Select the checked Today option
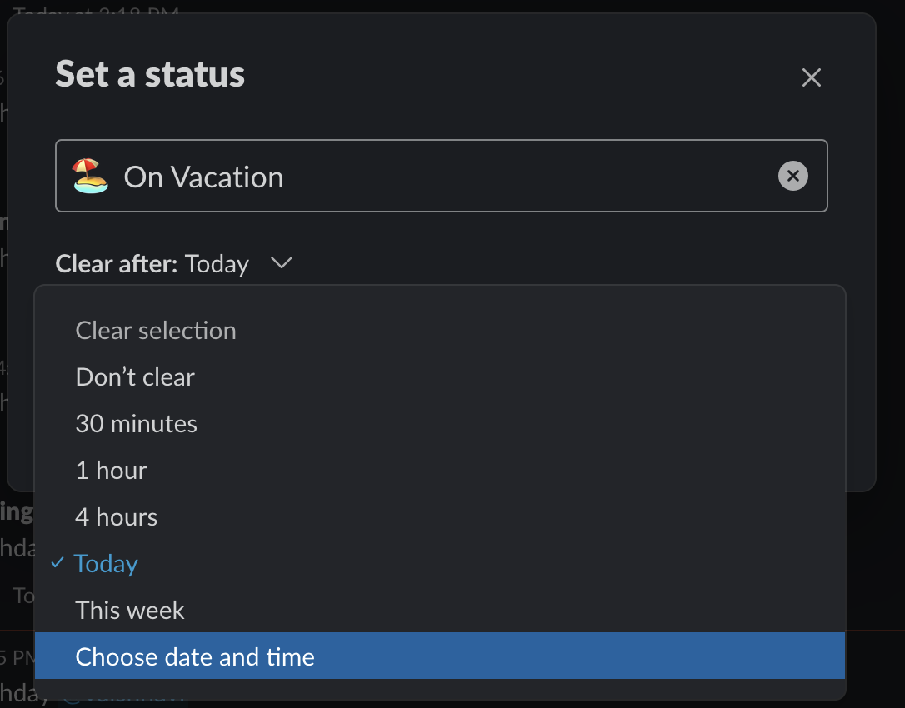This screenshot has height=708, width=905. pyautogui.click(x=440, y=564)
